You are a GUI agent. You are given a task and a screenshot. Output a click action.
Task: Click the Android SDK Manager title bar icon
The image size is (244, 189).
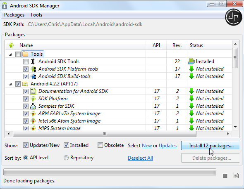tap(5, 5)
